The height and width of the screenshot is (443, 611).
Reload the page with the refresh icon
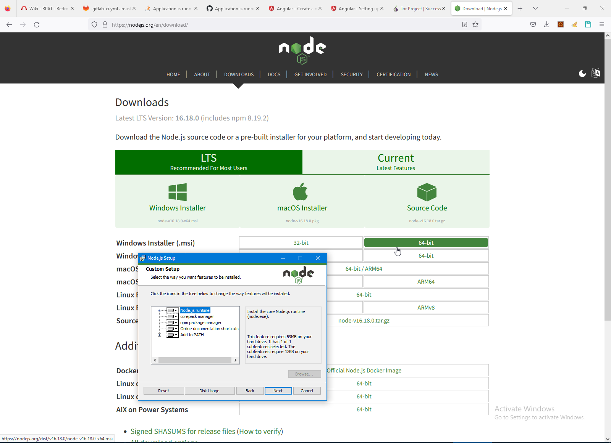[37, 25]
